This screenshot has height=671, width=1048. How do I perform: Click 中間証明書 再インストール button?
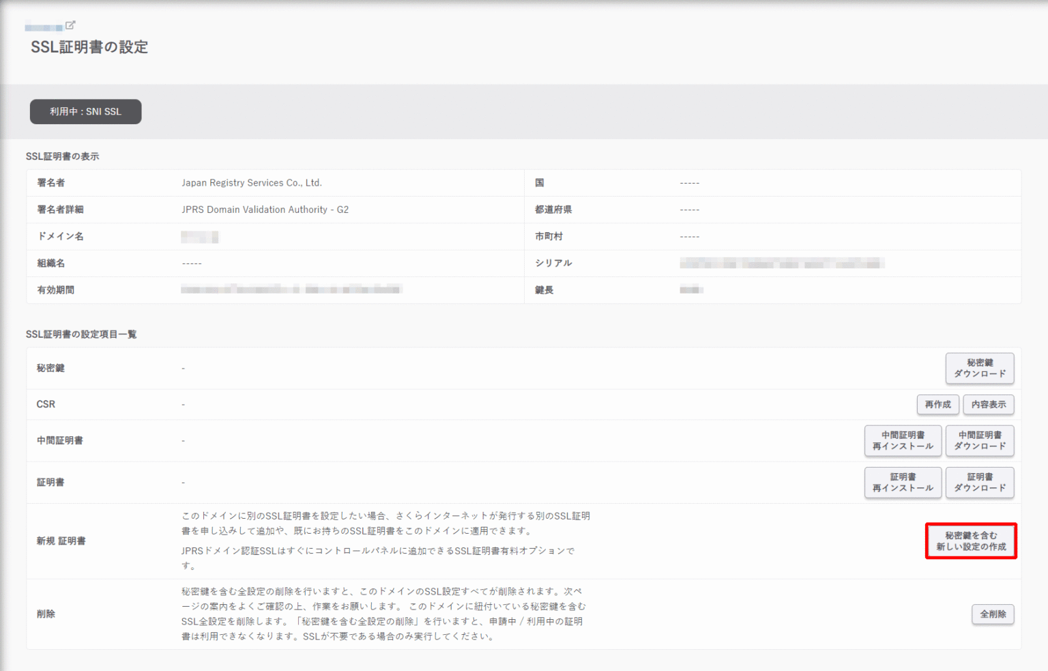coord(903,440)
